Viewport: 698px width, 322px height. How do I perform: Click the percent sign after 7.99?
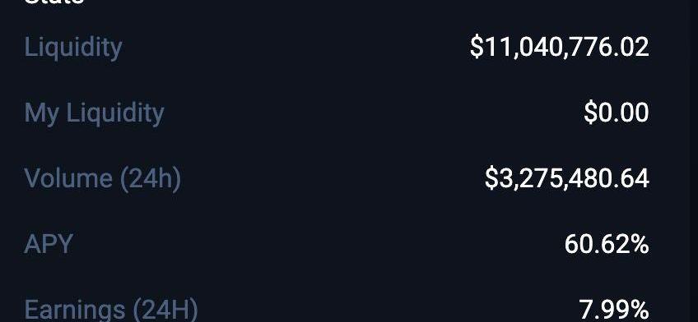639,310
